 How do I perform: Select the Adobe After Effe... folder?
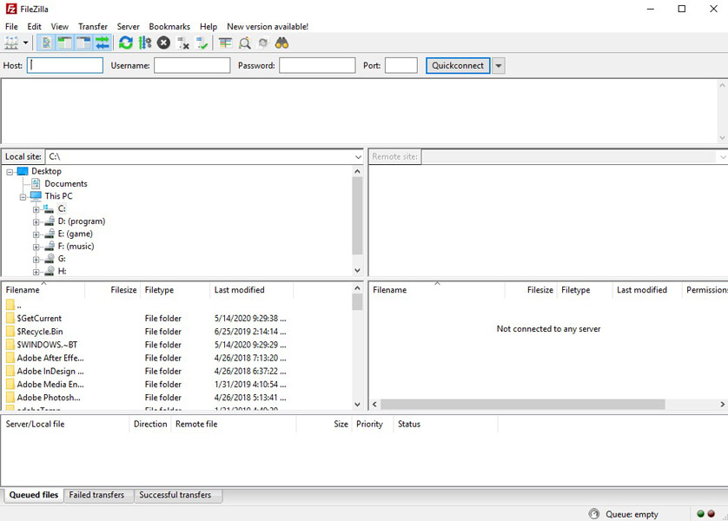coord(50,358)
